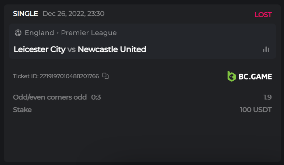Copy the ticket ID with copy icon

[x=105, y=76]
